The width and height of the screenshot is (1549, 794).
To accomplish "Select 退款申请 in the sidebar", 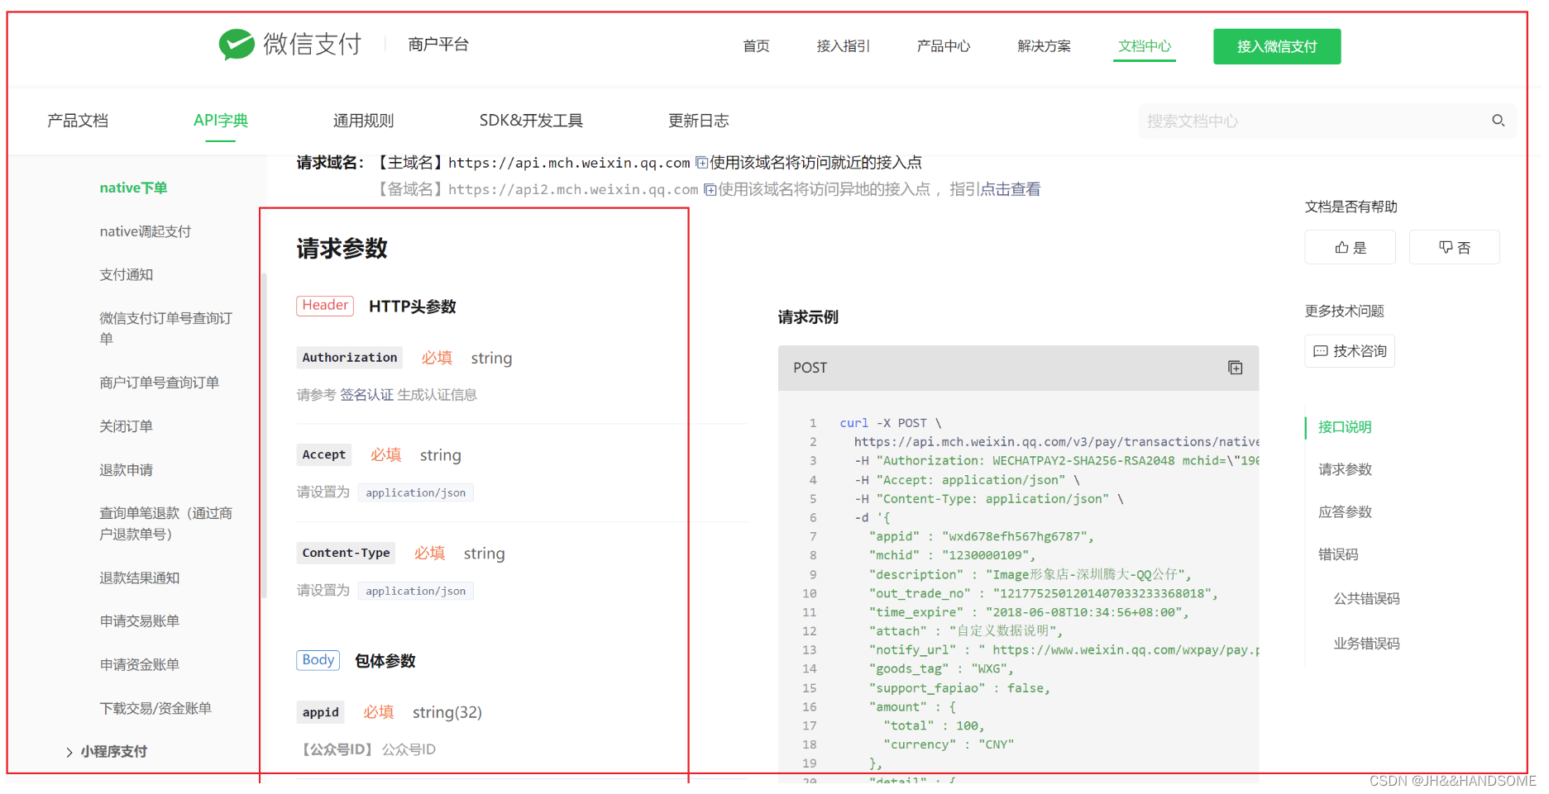I will click(127, 470).
